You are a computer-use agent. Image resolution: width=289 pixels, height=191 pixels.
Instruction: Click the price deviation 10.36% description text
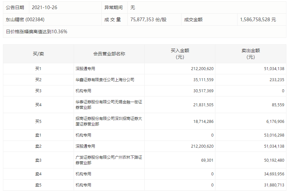(x=36, y=32)
